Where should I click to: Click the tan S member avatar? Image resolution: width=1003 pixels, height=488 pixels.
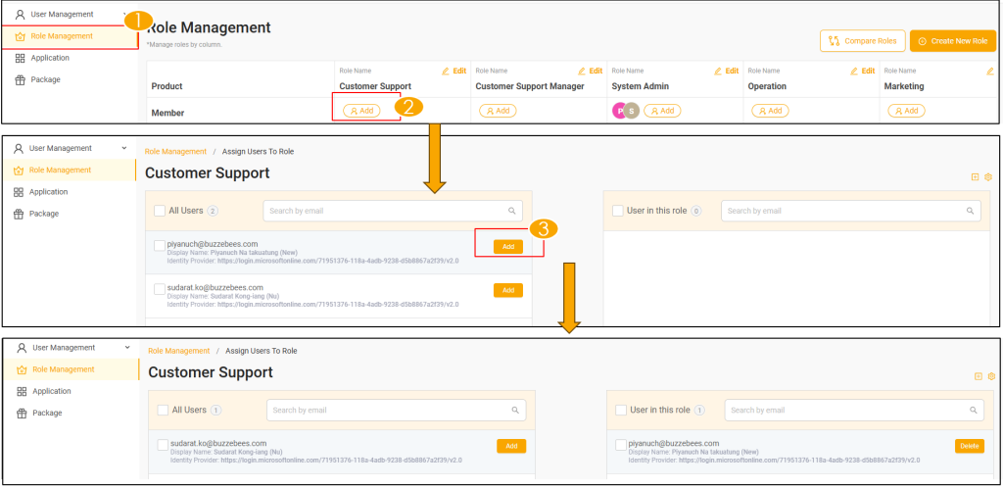click(632, 111)
